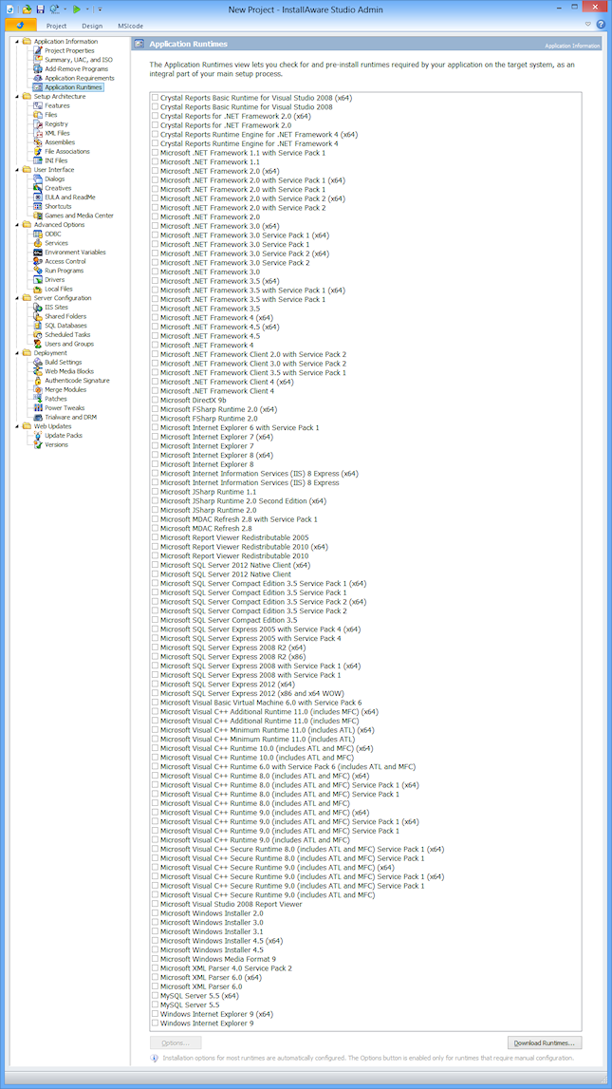Image resolution: width=612 pixels, height=1089 pixels.
Task: Collapse the Setup Architecture tree node
Action: [x=17, y=97]
